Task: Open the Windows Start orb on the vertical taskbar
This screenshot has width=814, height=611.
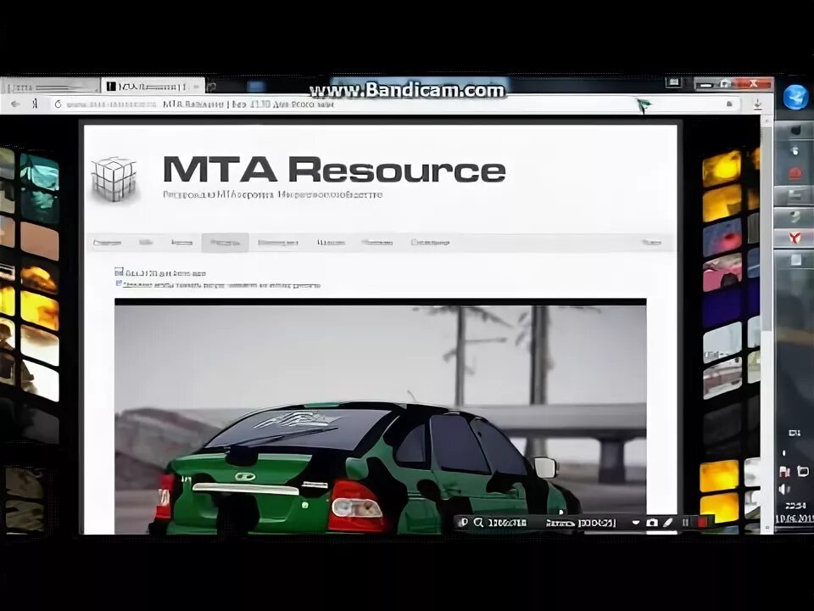Action: coord(794,97)
